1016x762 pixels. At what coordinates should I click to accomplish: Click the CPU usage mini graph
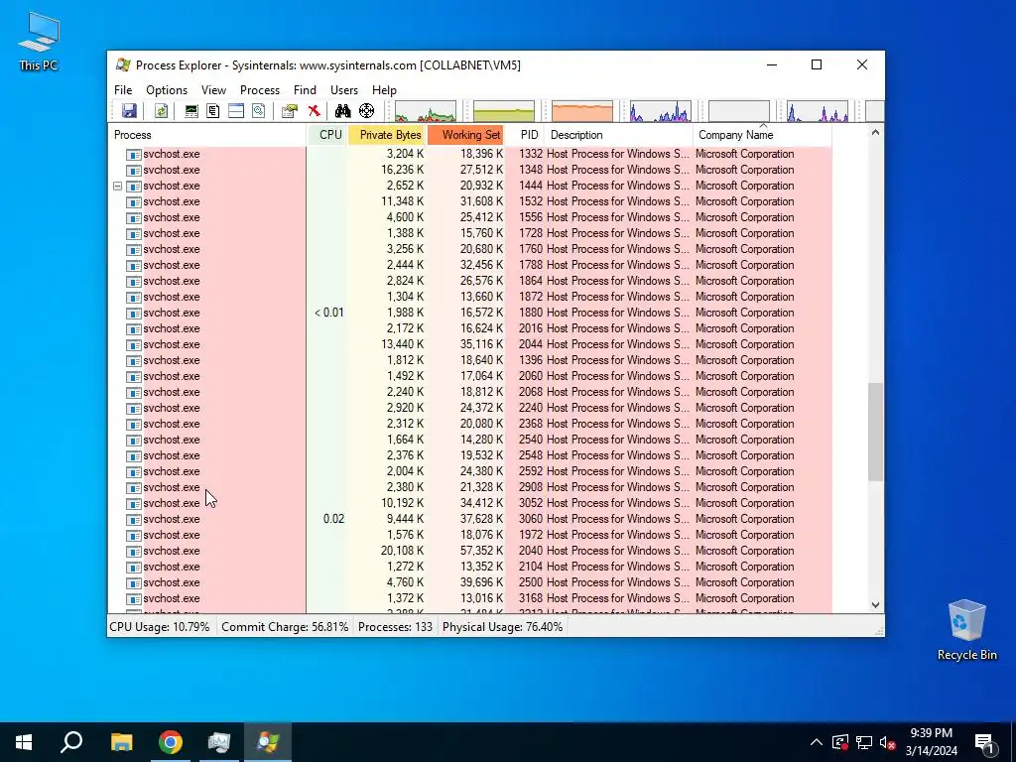tap(426, 111)
